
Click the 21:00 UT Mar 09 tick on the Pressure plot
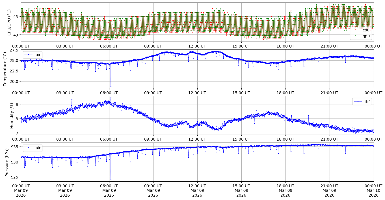[329, 190]
